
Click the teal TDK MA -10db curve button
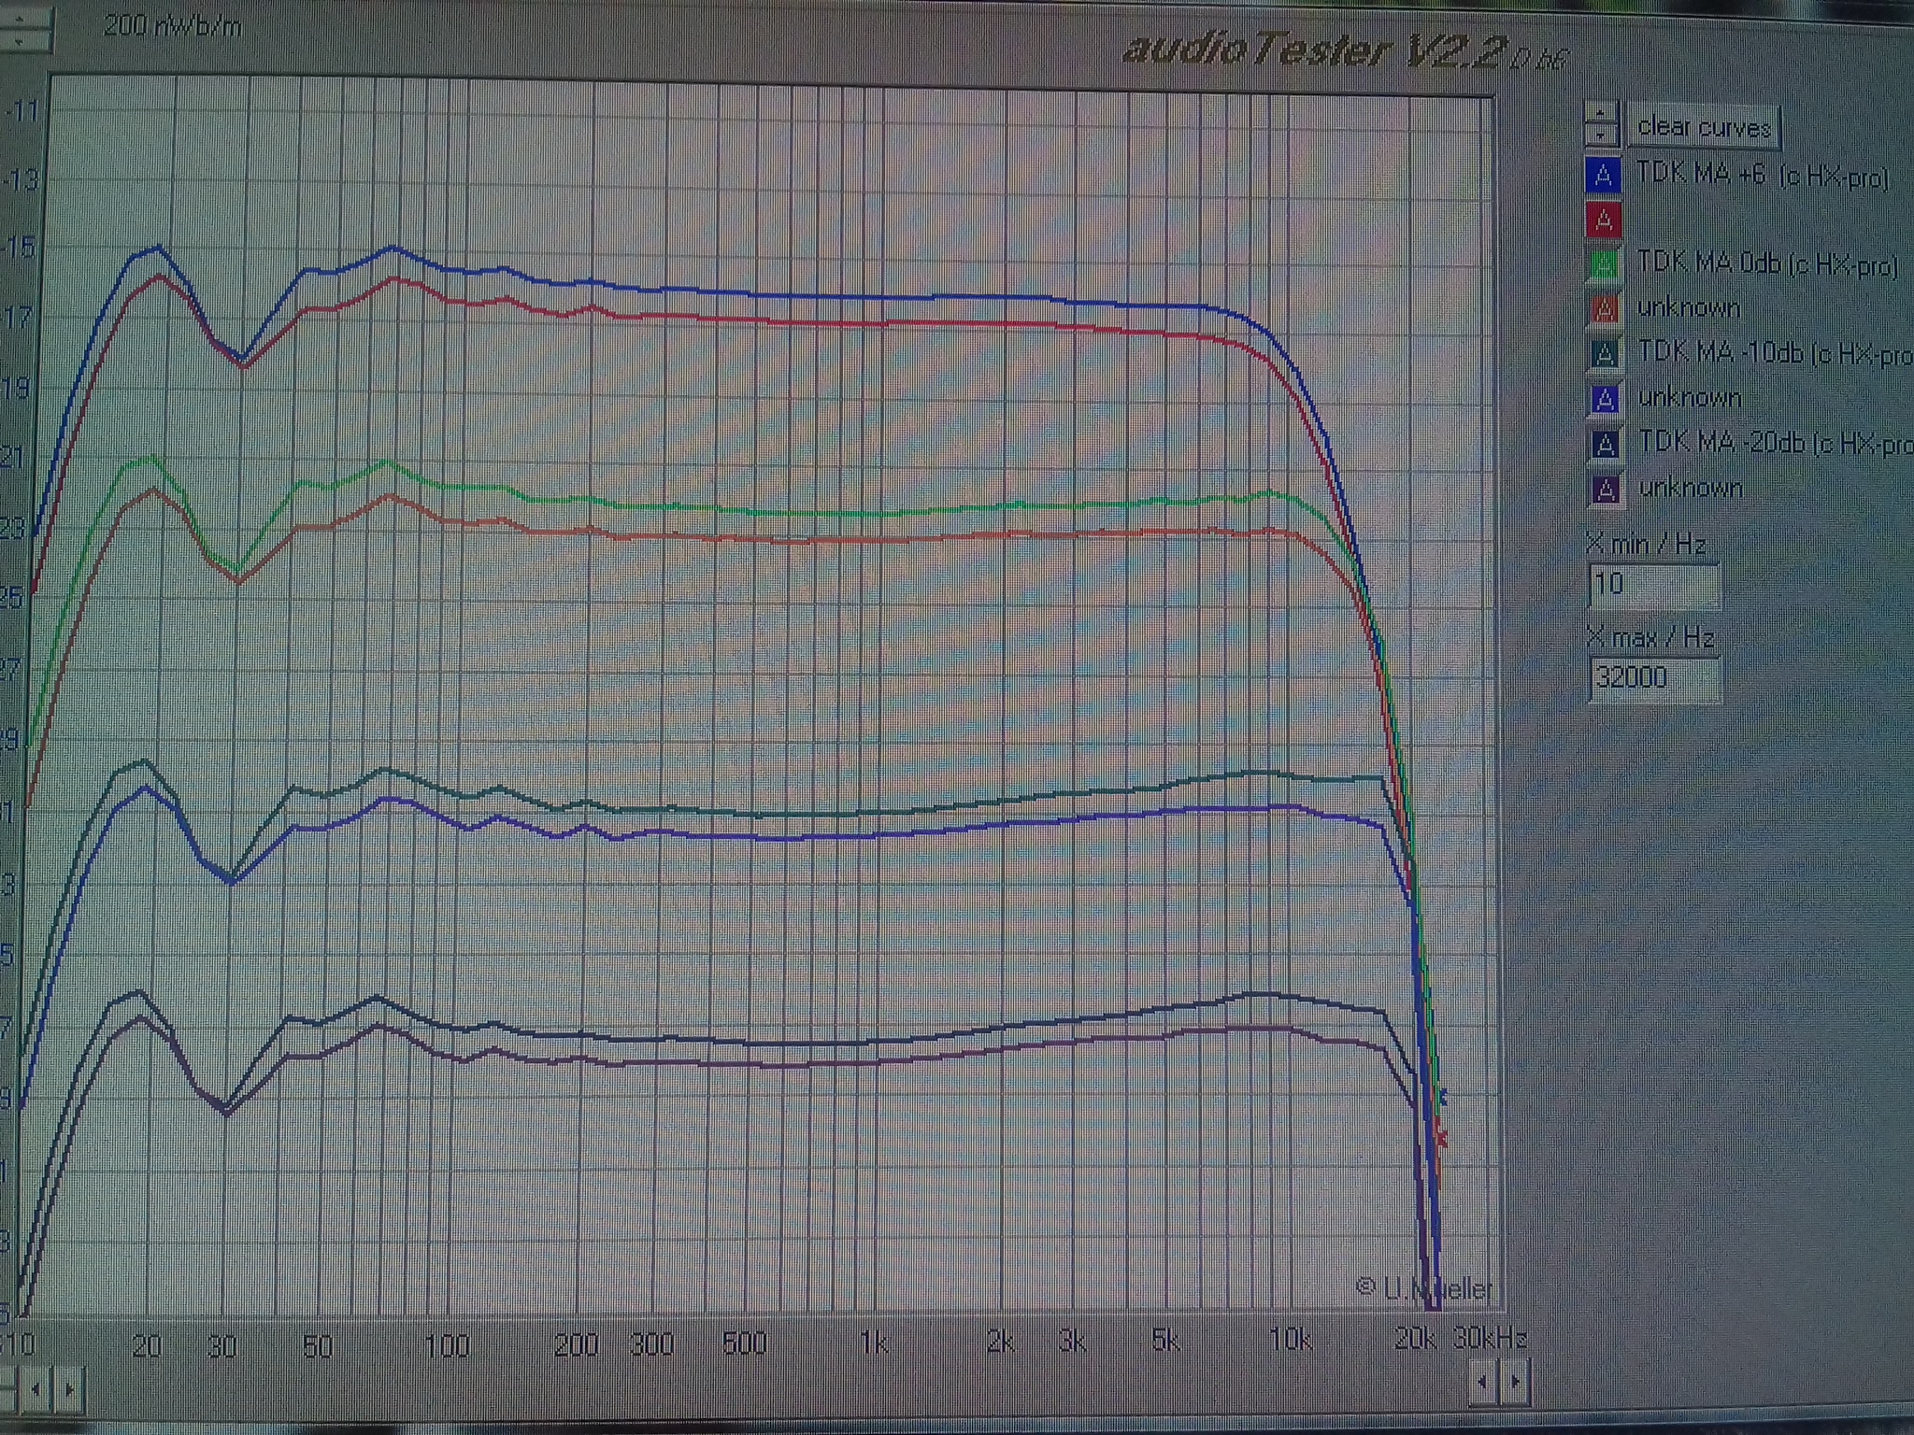point(1605,354)
